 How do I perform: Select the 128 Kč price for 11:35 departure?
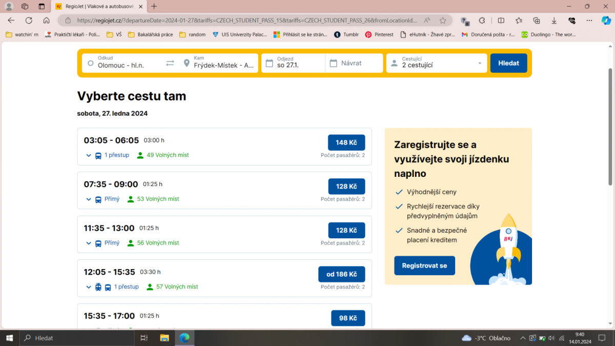[346, 230]
